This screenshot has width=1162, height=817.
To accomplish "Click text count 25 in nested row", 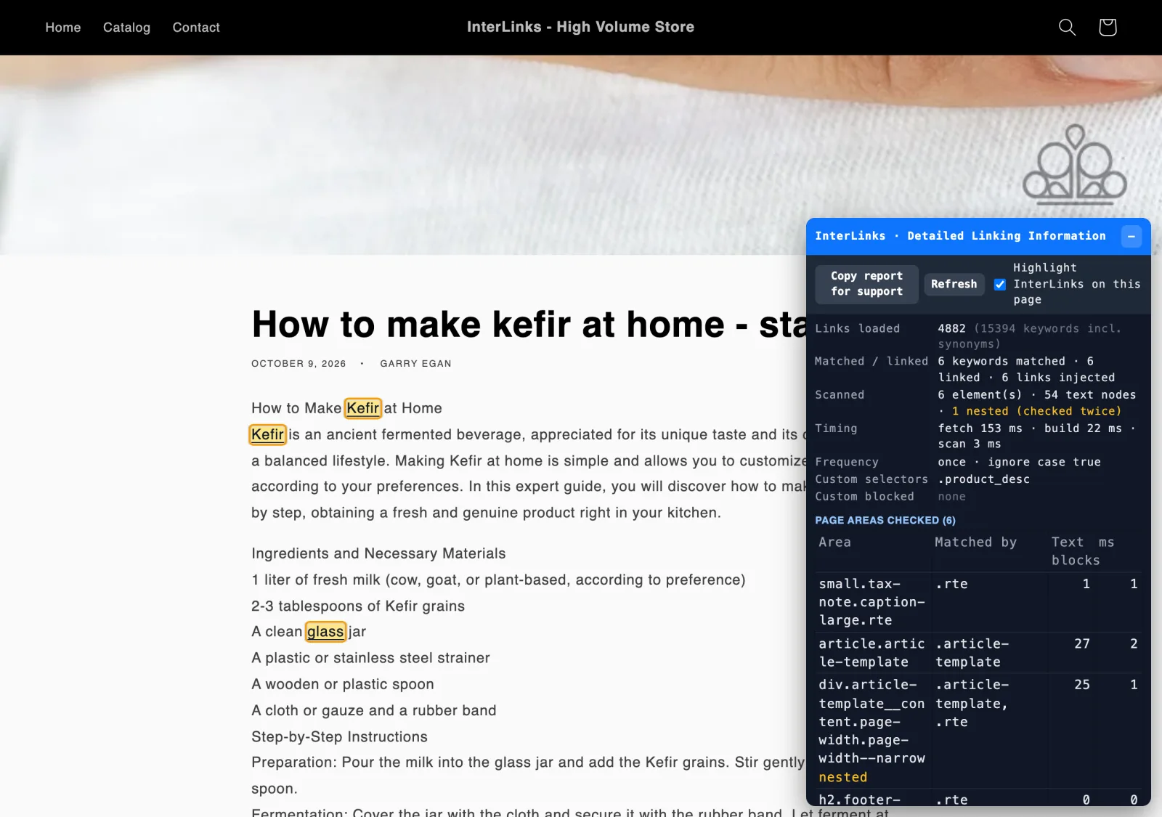I will (x=1082, y=684).
